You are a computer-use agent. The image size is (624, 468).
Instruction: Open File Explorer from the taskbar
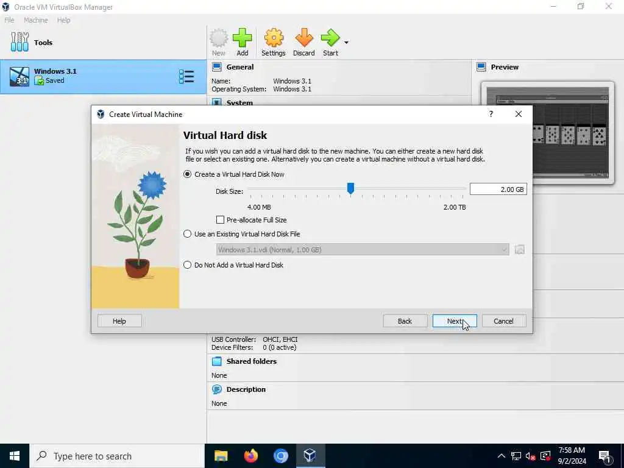[221, 456]
